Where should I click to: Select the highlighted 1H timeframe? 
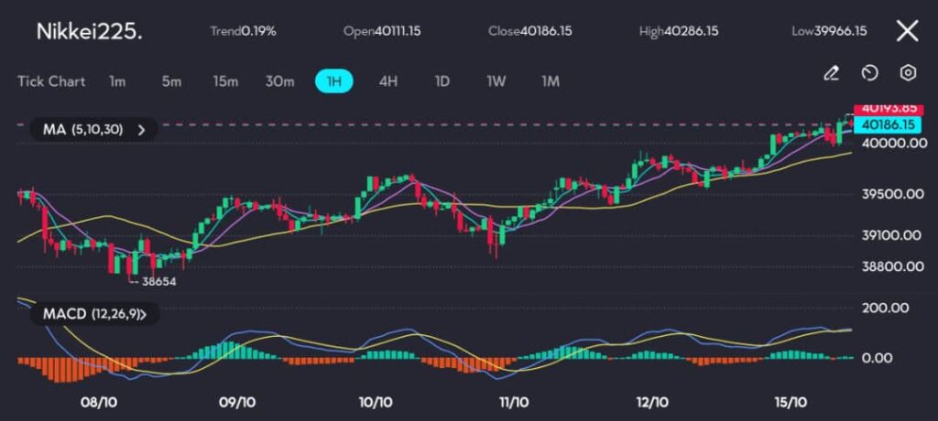click(334, 81)
